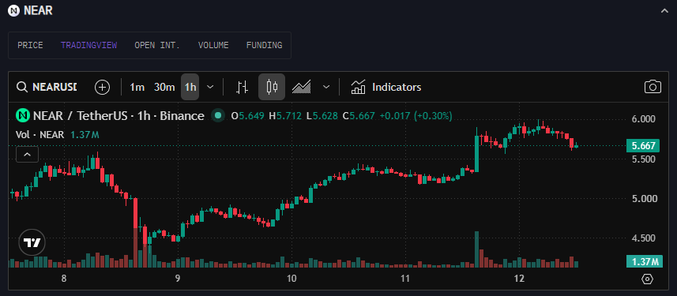The image size is (677, 296).
Task: Click the 5.667 current price label
Action: (x=643, y=146)
